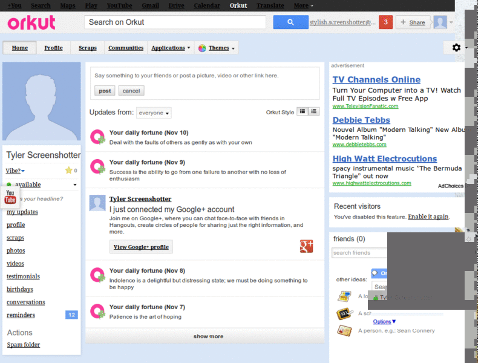Open the Vibe? dropdown
The height and width of the screenshot is (363, 484).
tap(15, 171)
